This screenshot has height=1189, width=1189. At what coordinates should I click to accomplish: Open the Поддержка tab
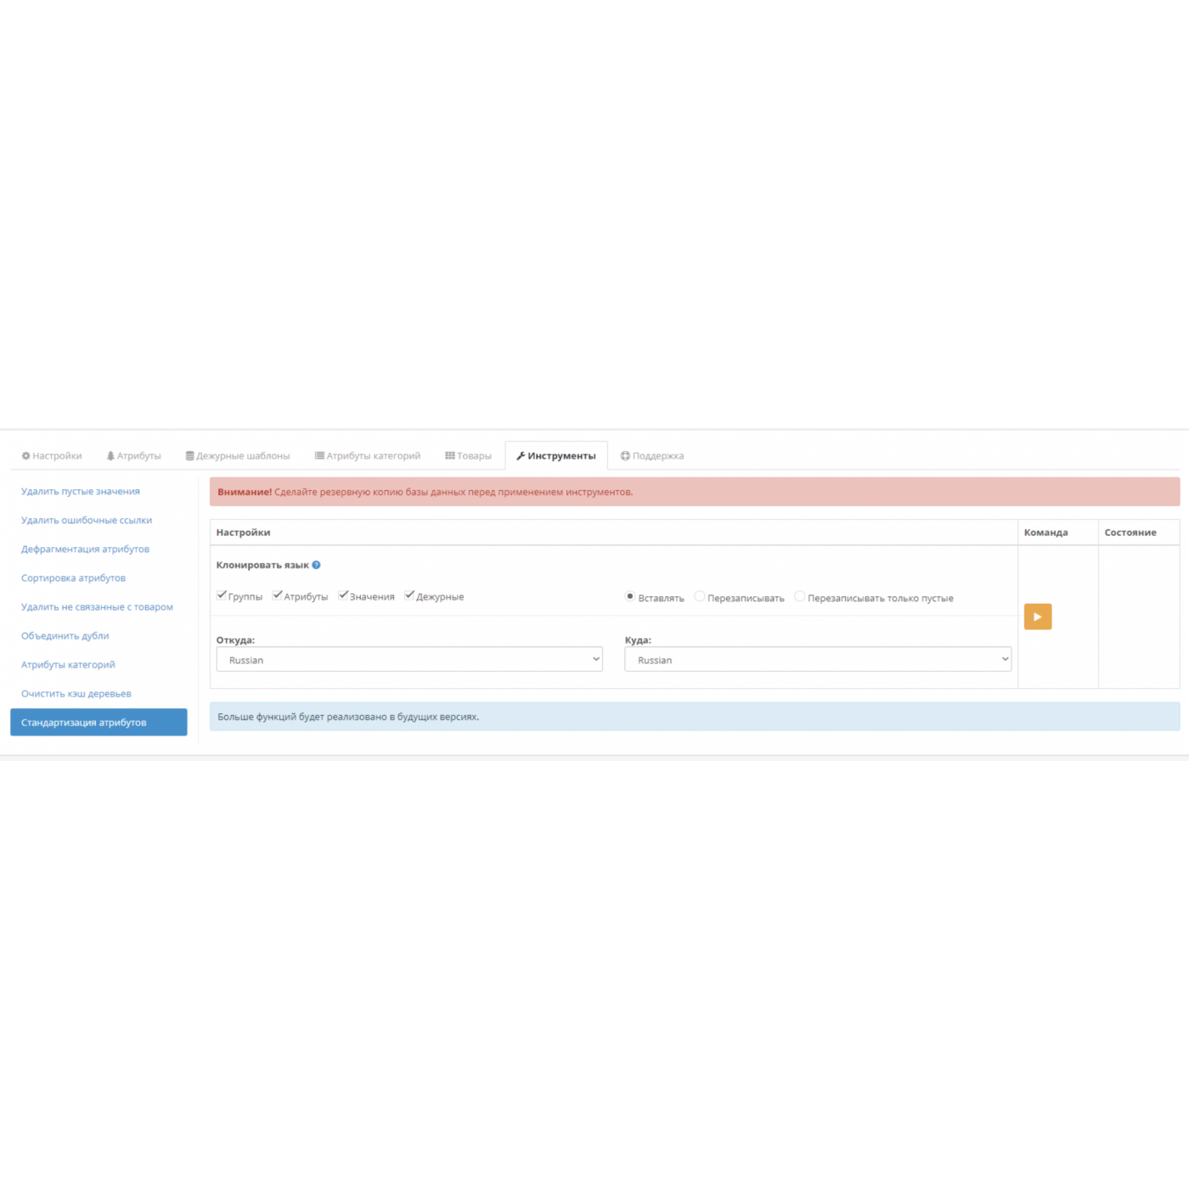pyautogui.click(x=651, y=456)
